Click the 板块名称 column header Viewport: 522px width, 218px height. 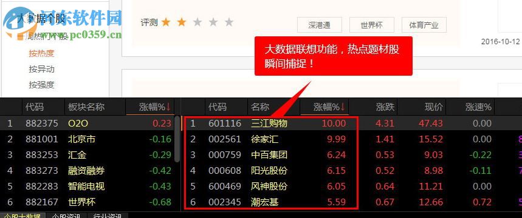86,107
